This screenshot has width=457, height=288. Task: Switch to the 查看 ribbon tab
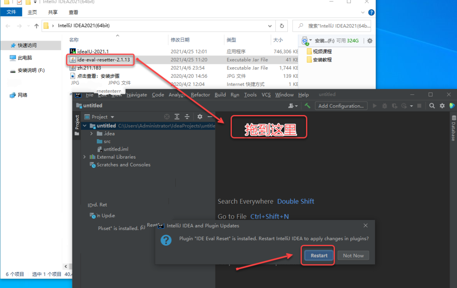pyautogui.click(x=74, y=12)
